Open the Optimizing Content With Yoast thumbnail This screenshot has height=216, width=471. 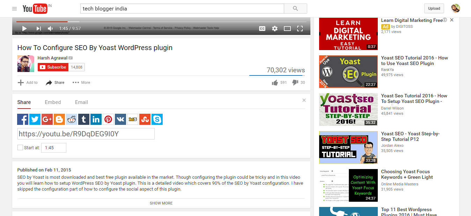coord(348,185)
